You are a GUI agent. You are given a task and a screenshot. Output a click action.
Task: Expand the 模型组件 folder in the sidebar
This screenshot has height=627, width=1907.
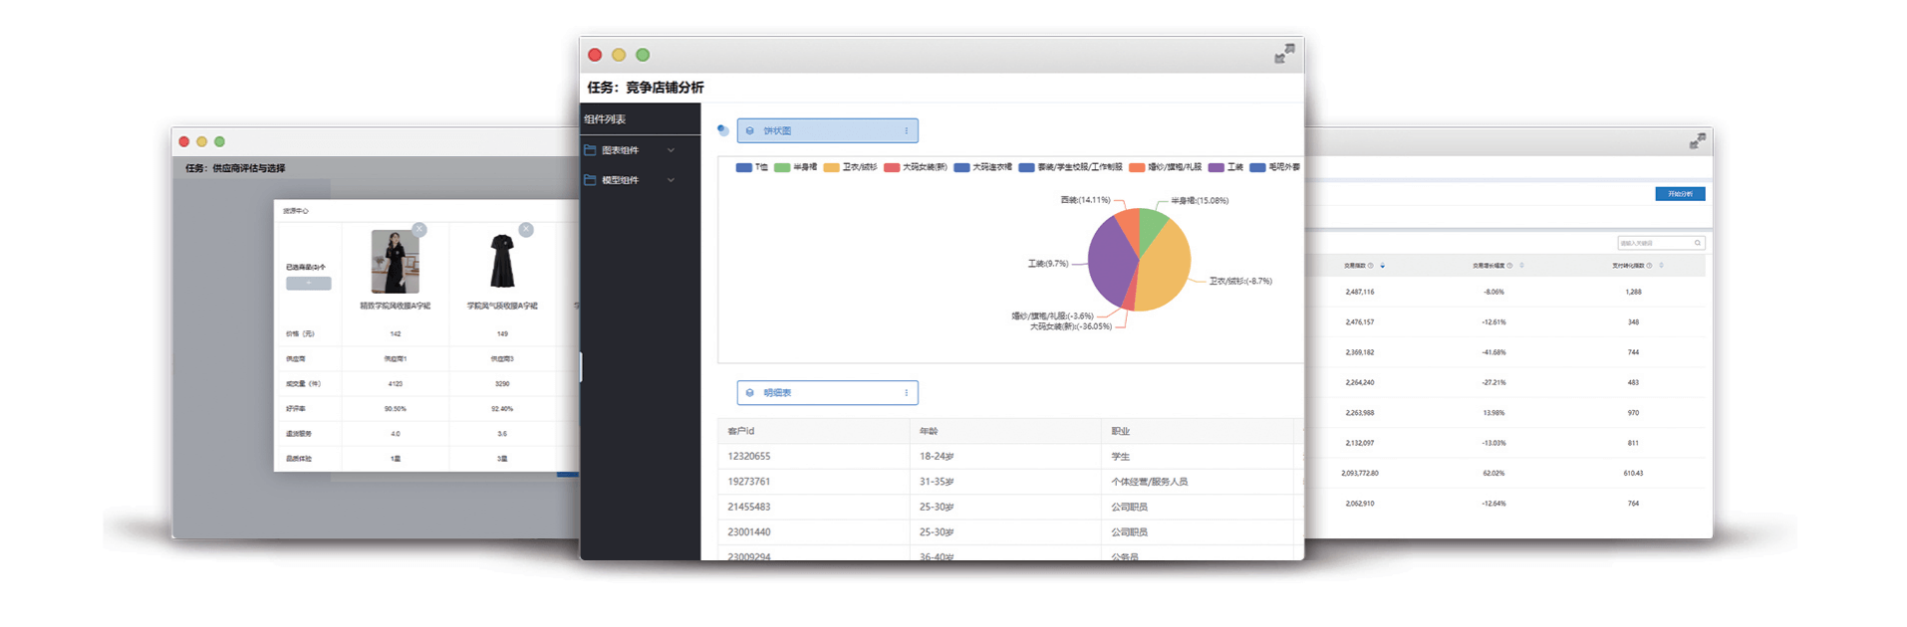point(630,180)
